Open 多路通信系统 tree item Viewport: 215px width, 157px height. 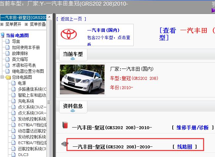32,89
